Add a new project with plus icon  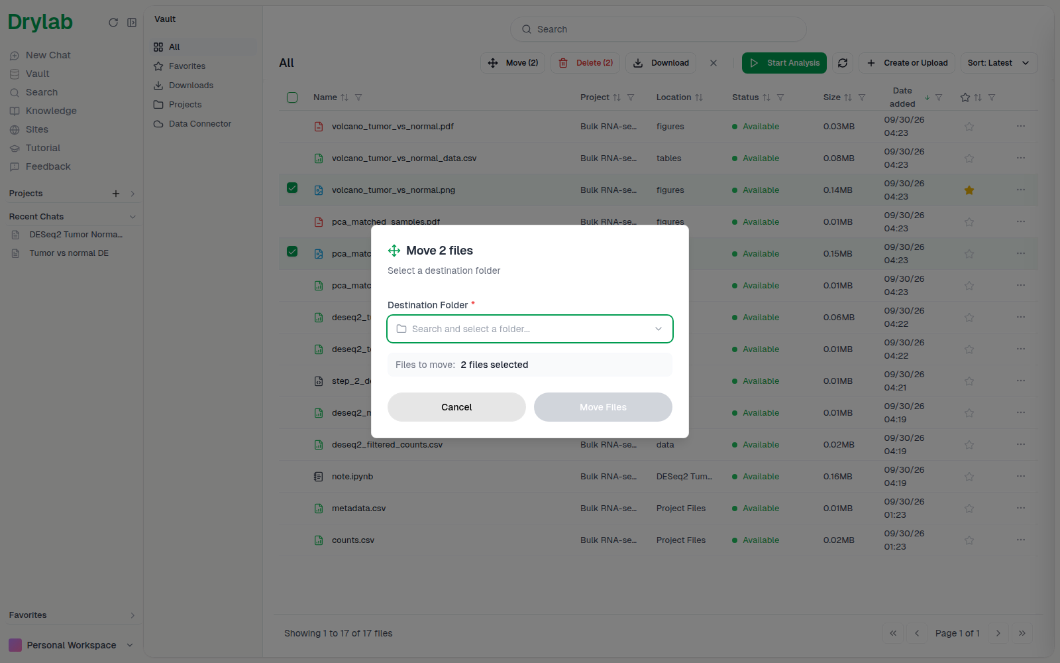[x=116, y=194]
